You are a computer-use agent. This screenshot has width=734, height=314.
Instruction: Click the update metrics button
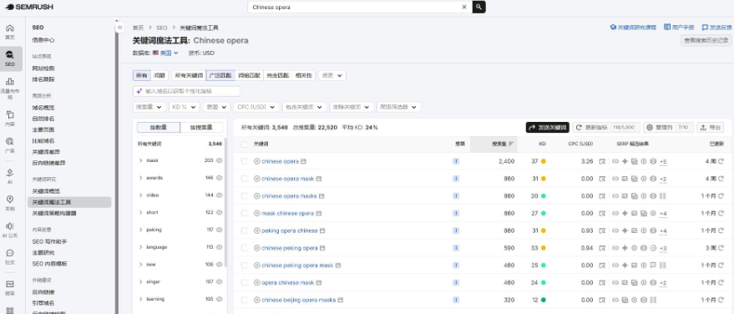pyautogui.click(x=606, y=127)
